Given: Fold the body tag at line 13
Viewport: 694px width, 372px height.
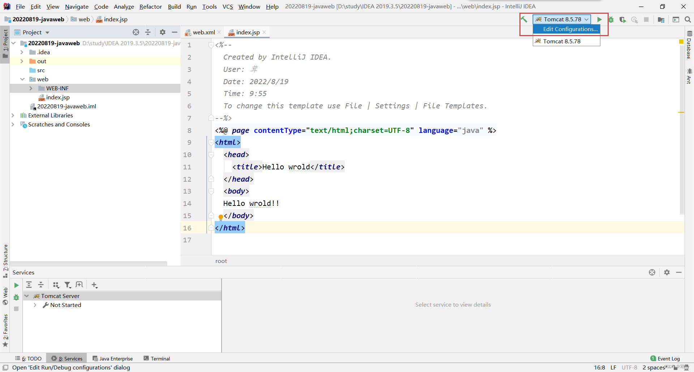Looking at the screenshot, I should click(211, 191).
